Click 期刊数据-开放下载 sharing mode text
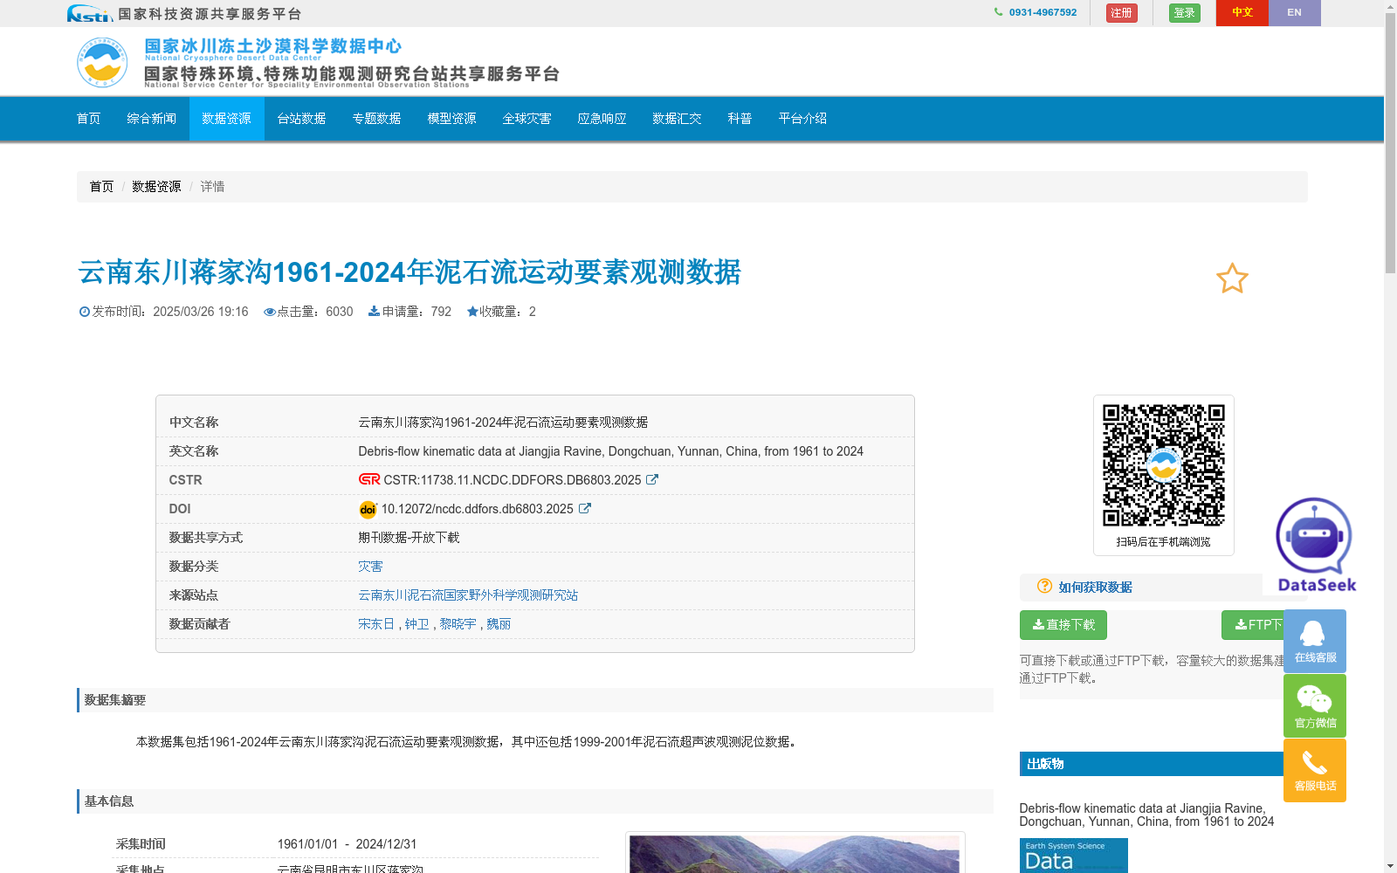 (409, 538)
